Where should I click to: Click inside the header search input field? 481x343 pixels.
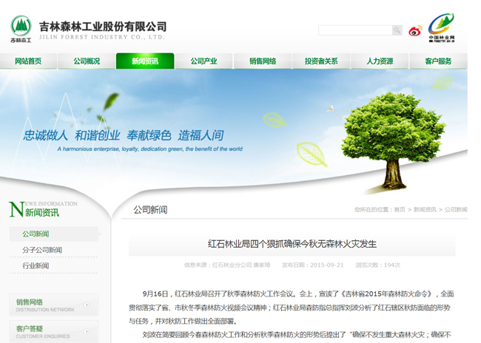point(354,30)
